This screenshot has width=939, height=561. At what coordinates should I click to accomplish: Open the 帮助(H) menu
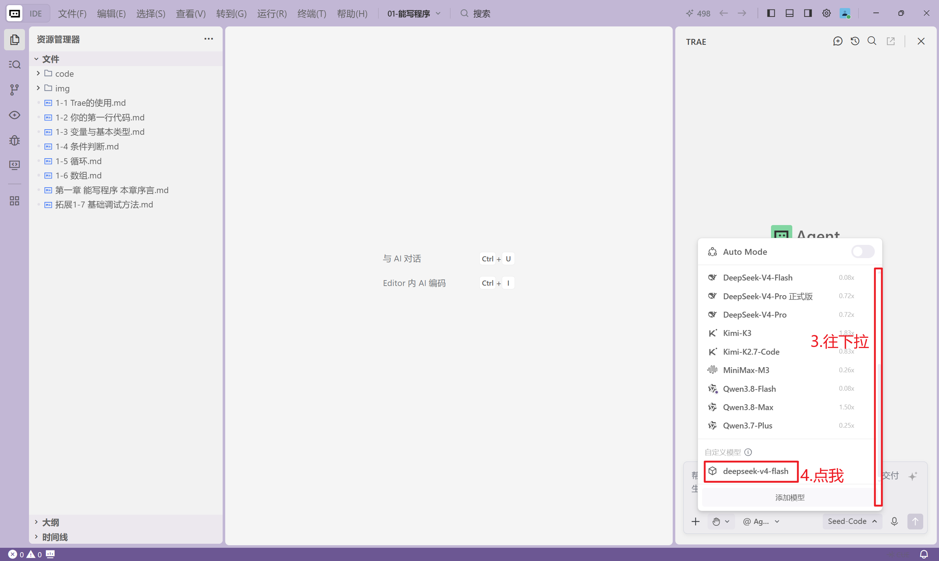pos(352,14)
